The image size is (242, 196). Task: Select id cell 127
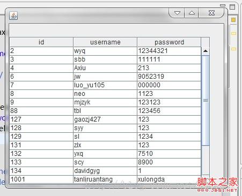click(x=41, y=119)
